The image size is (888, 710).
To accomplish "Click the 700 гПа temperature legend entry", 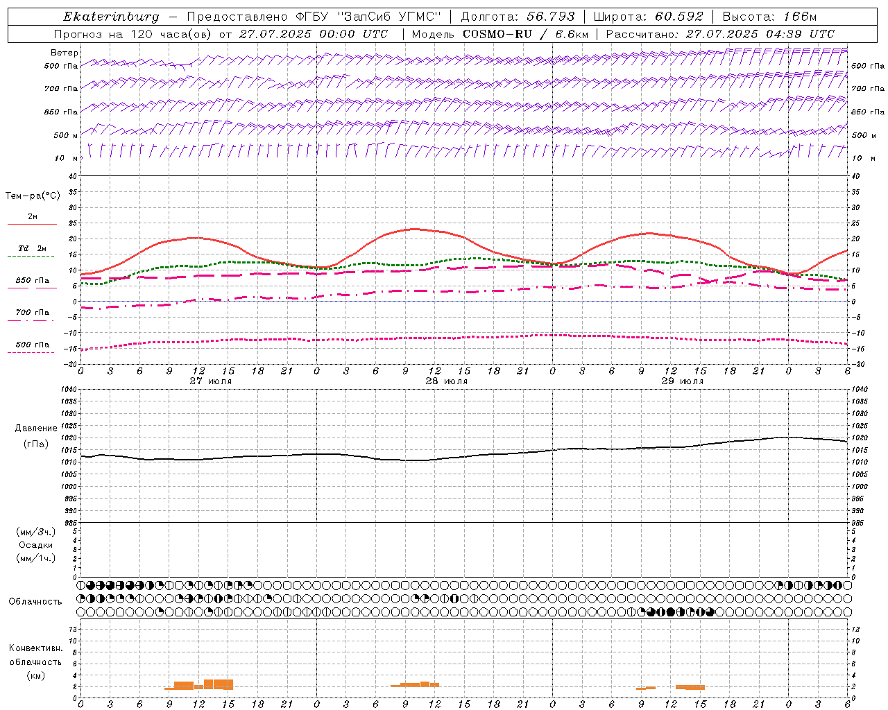I will (x=33, y=313).
